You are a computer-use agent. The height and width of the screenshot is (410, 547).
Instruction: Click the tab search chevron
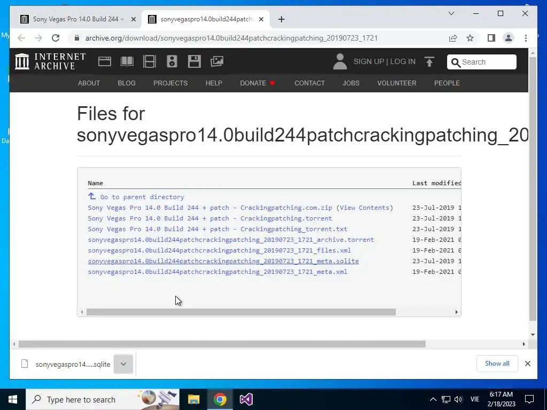451,13
